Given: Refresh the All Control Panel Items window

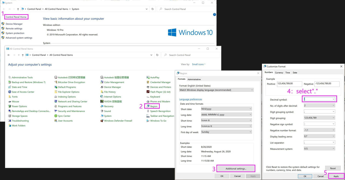Looking at the screenshot, I should pyautogui.click(x=157, y=55).
